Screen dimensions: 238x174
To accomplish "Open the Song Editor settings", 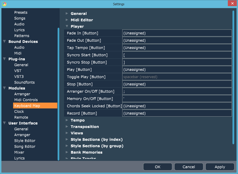I will click(x=25, y=147).
